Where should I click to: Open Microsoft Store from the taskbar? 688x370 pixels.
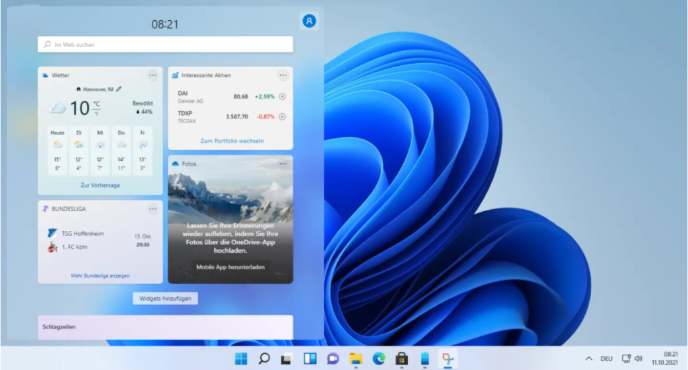click(x=401, y=359)
